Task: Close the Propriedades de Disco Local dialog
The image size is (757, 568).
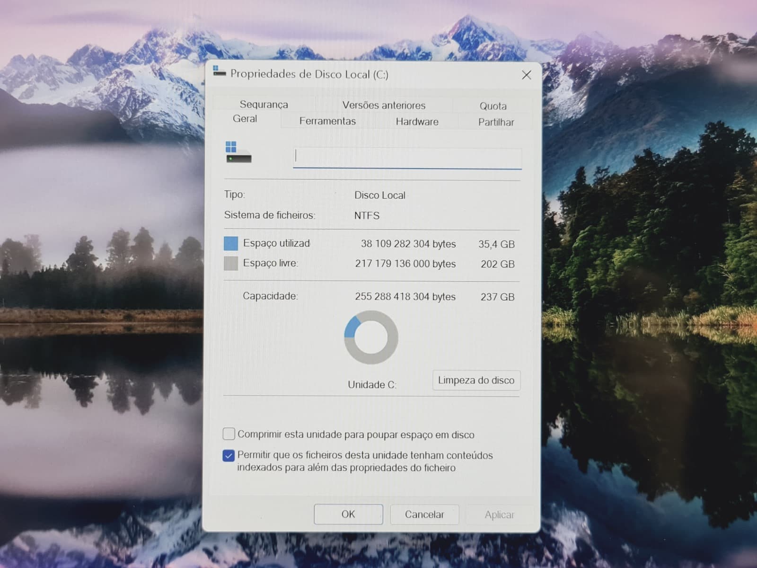Action: click(527, 75)
